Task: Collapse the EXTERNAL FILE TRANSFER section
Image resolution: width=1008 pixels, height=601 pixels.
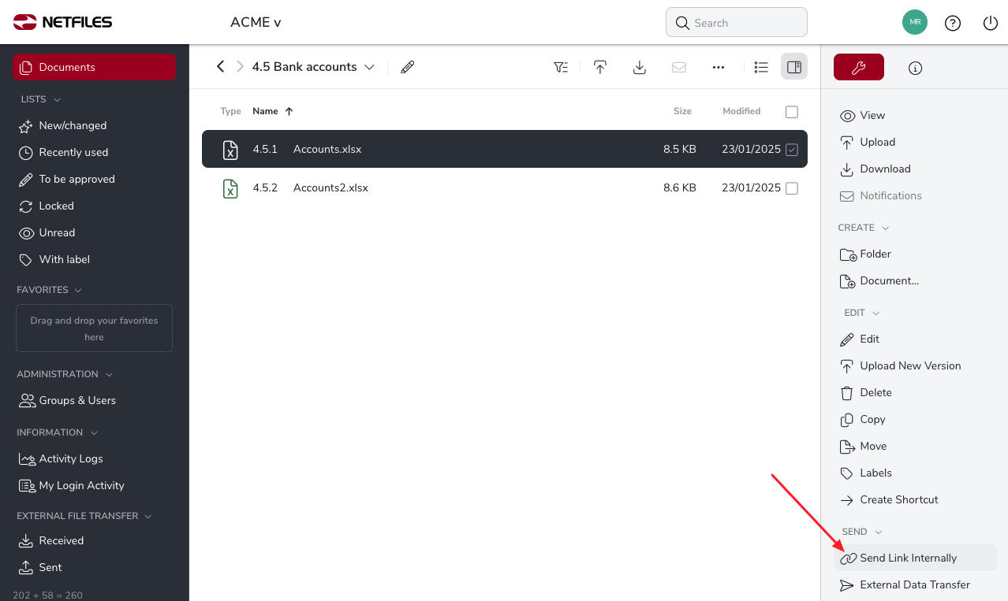Action: click(x=84, y=516)
